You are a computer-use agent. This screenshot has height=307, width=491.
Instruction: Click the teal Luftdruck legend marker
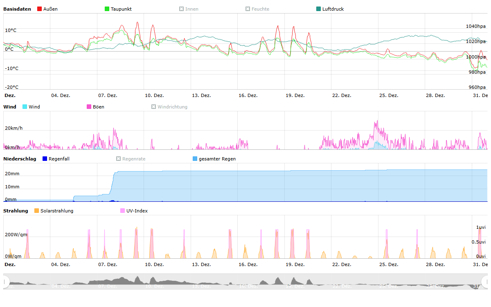point(319,9)
